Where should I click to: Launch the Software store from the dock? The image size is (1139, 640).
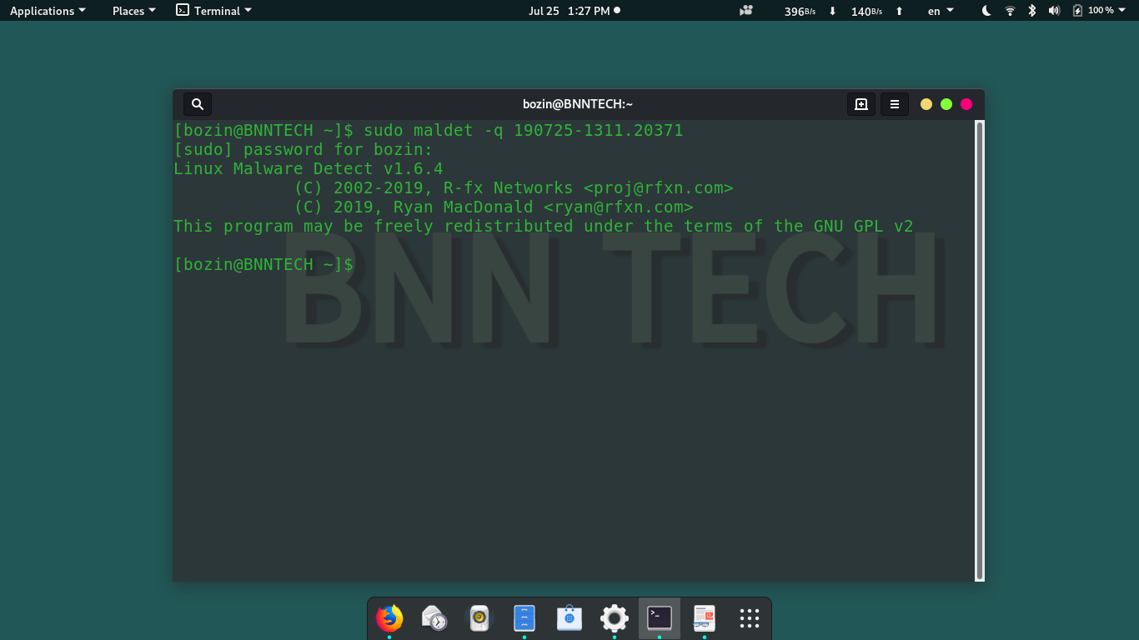[569, 618]
